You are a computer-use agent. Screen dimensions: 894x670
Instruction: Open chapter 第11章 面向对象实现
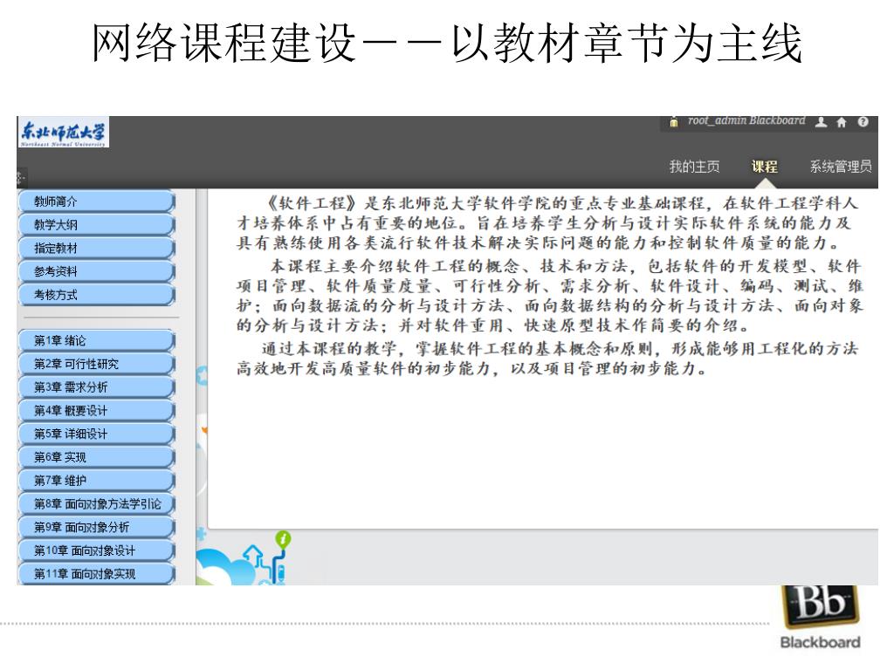click(96, 574)
